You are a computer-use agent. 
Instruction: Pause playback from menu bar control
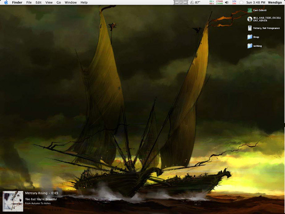click(x=181, y=2)
